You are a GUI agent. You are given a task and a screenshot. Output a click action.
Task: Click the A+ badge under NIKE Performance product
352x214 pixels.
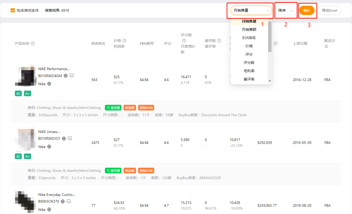click(28, 93)
